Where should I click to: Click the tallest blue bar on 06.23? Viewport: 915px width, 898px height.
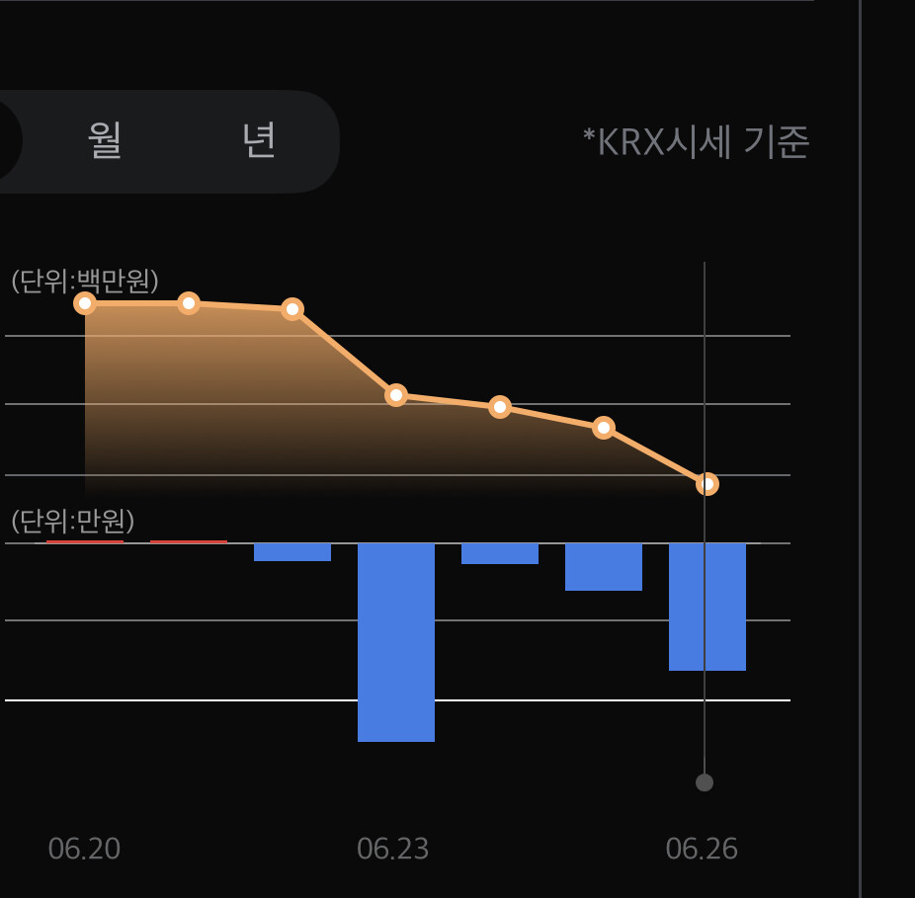tap(396, 642)
